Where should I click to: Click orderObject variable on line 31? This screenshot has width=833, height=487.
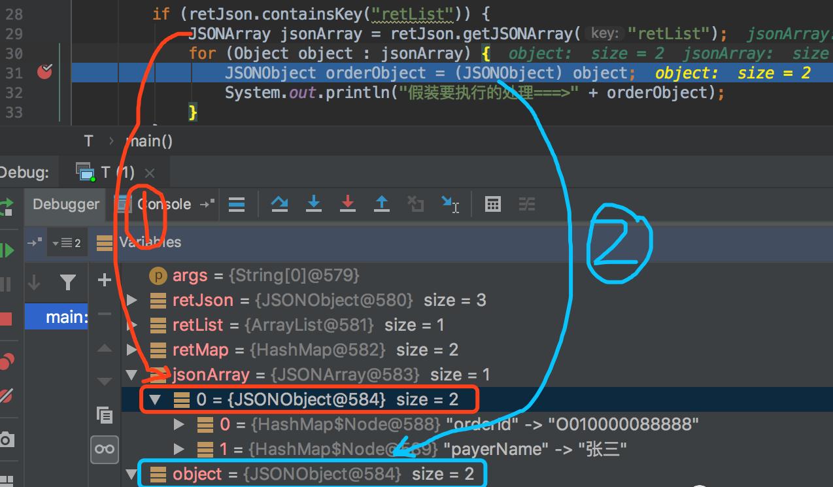coord(381,73)
